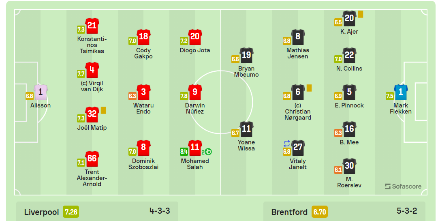Image resolution: width=438 pixels, height=221 pixels.
Task: Click Virgil van Dijk's number 4 jersey
Action: [x=92, y=70]
